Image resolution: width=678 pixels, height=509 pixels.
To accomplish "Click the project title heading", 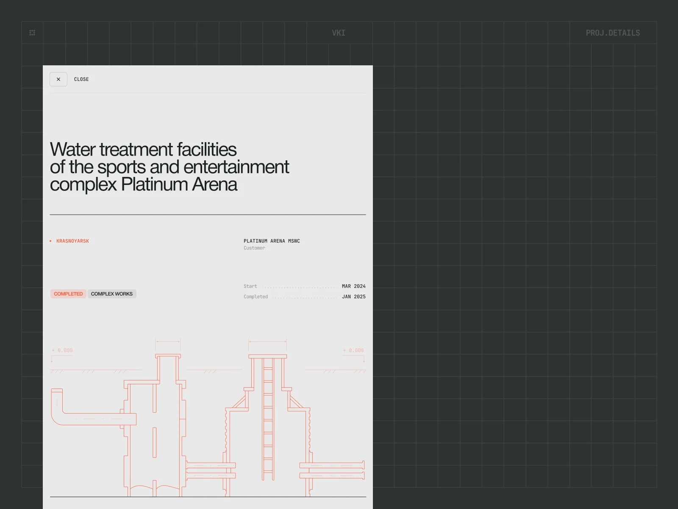I will point(169,167).
